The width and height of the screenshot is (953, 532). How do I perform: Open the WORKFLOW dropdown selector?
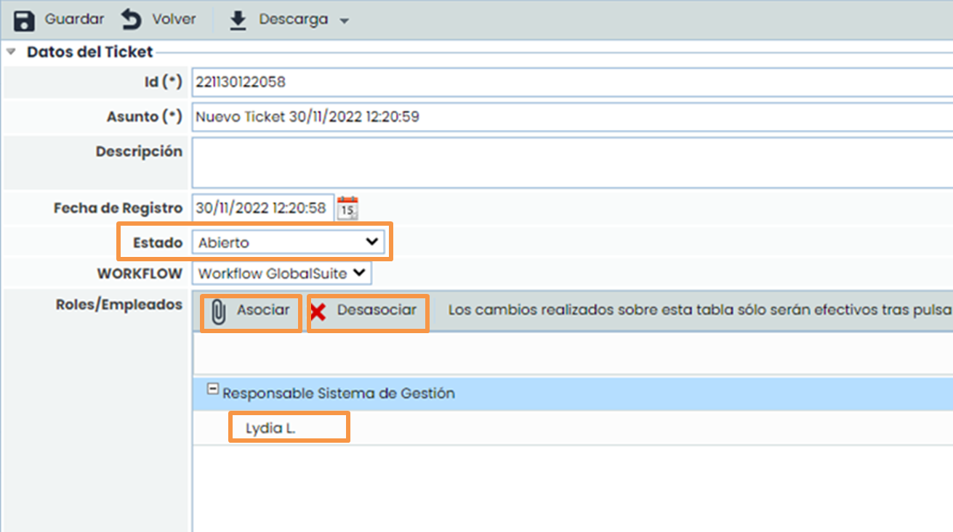click(x=281, y=274)
